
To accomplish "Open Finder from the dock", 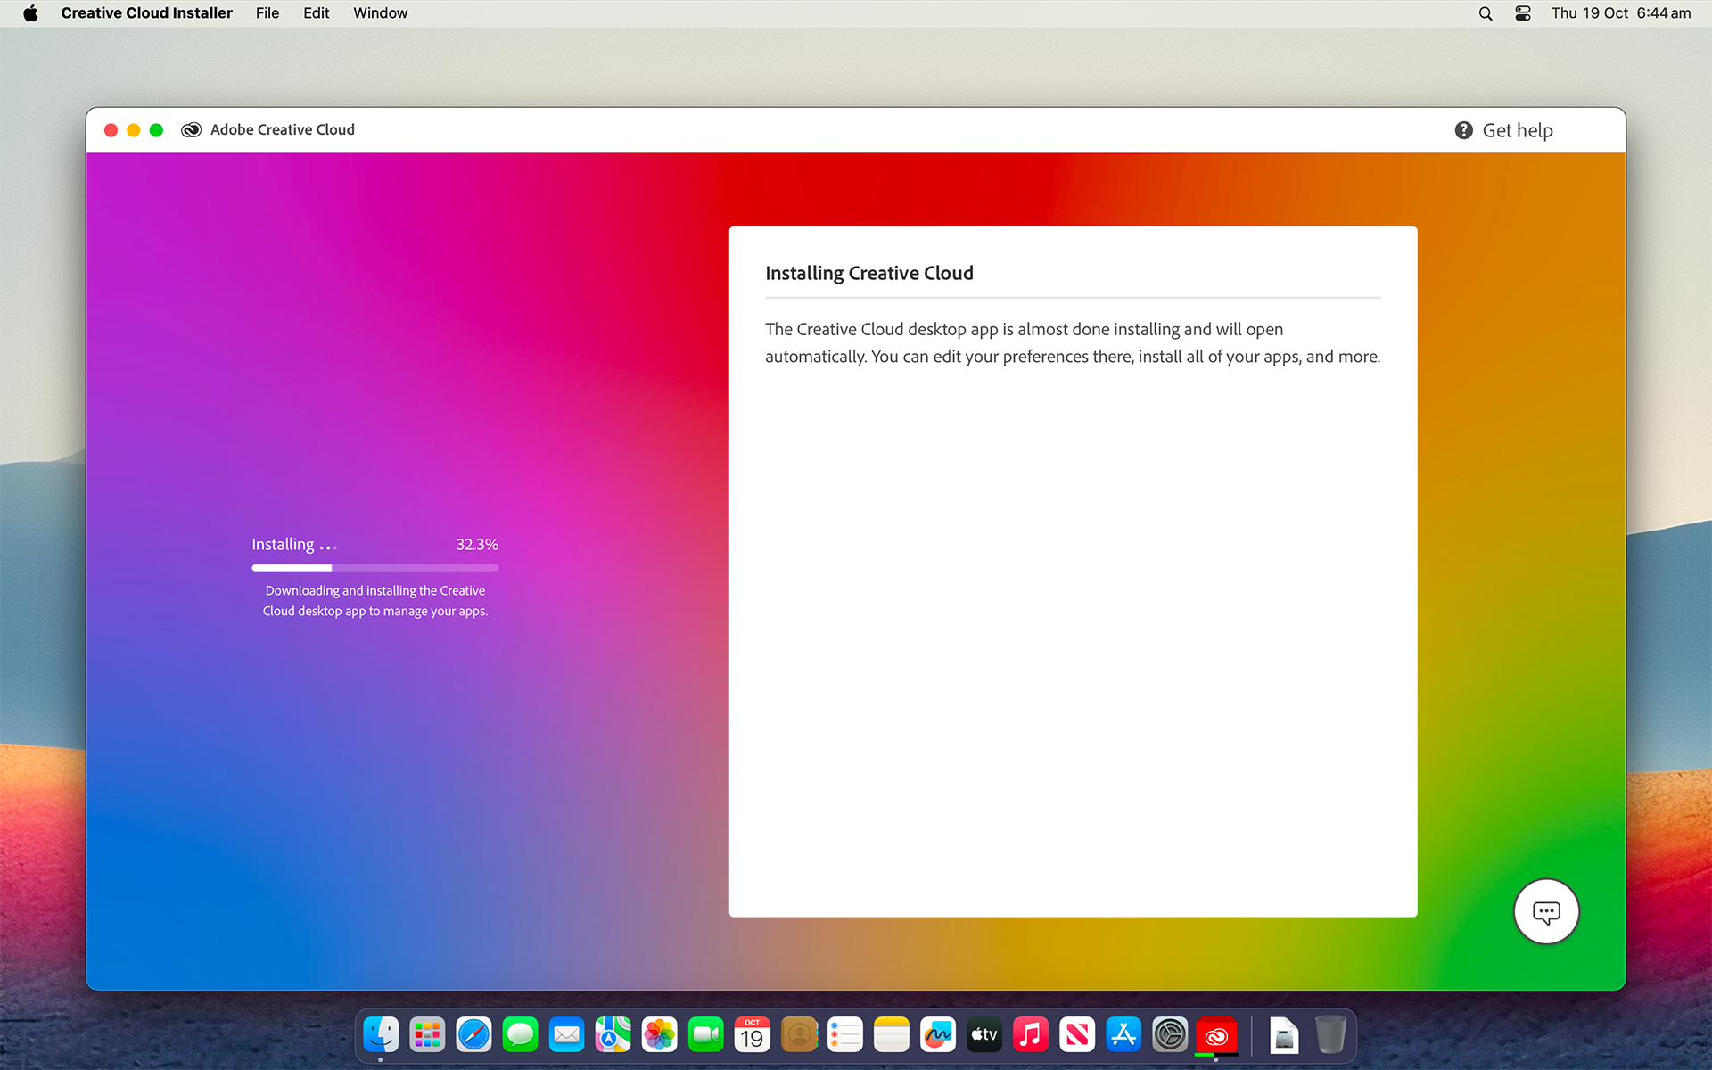I will coord(381,1034).
